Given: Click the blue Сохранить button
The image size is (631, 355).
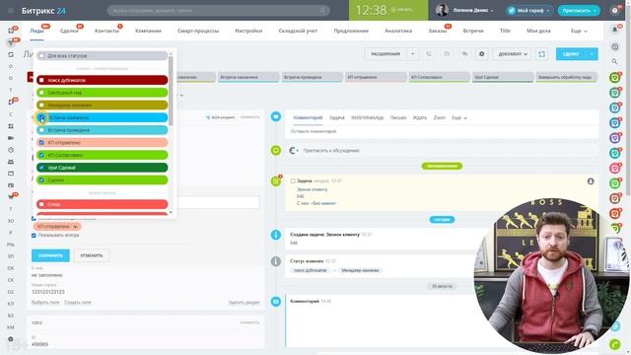Looking at the screenshot, I should 50,255.
